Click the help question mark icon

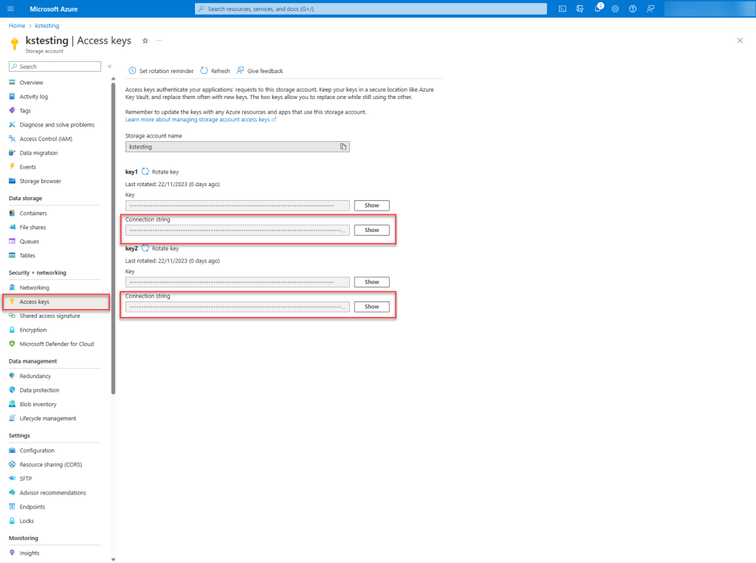point(633,9)
